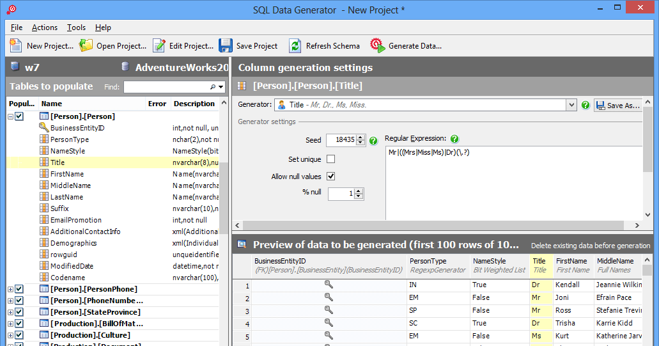Image resolution: width=659 pixels, height=346 pixels.
Task: Click the green help icon beside Seed
Action: [x=373, y=140]
